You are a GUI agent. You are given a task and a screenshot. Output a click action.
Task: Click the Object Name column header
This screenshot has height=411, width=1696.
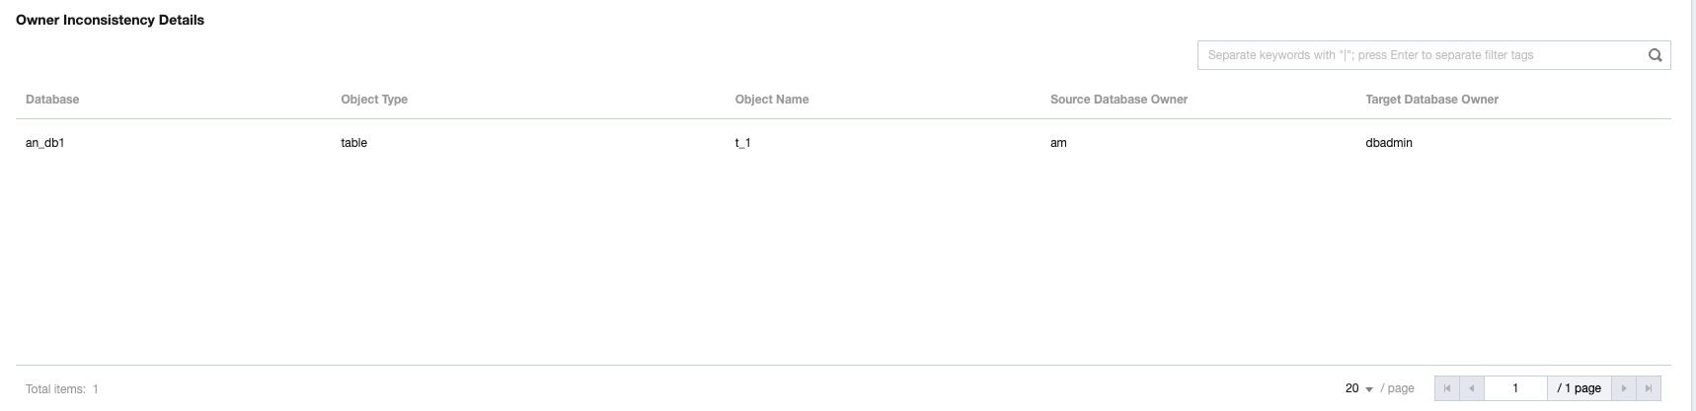coord(772,100)
